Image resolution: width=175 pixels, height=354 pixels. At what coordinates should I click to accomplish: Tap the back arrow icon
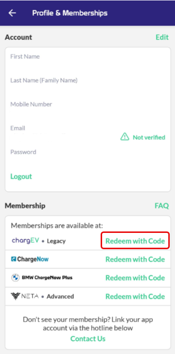pyautogui.click(x=12, y=13)
